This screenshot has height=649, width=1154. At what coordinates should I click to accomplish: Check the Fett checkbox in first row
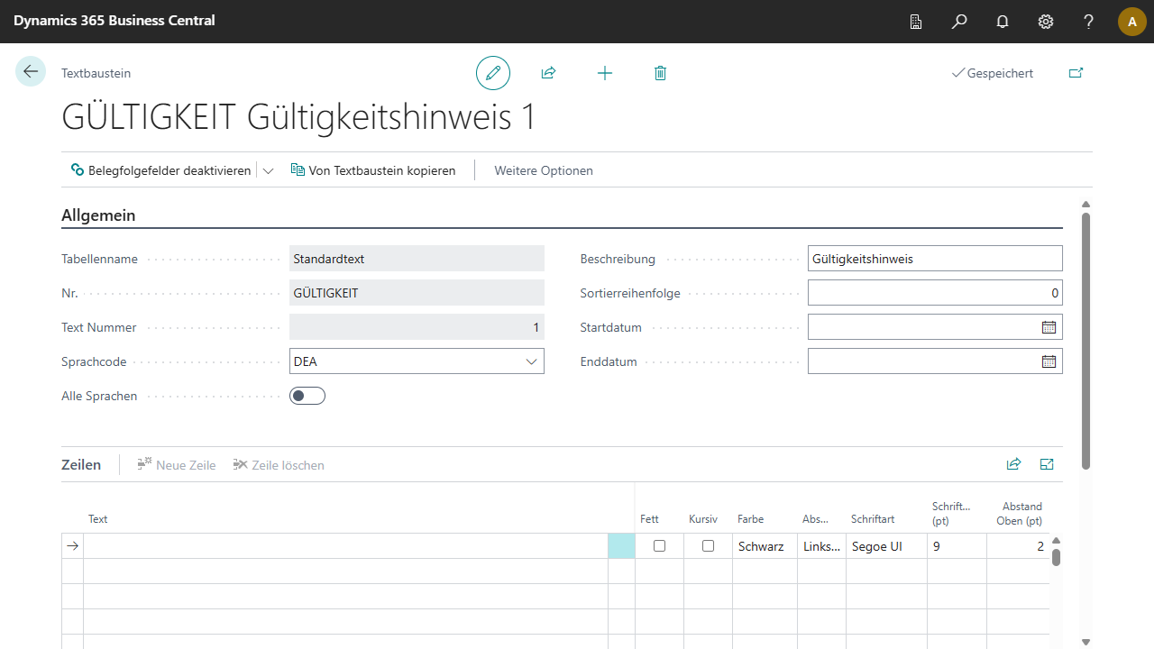click(659, 546)
